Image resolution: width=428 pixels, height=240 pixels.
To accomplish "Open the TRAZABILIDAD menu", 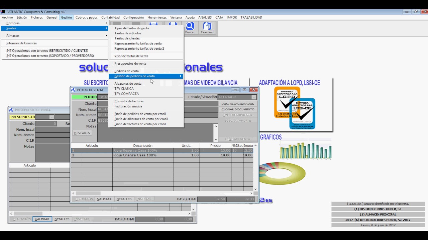I will pyautogui.click(x=251, y=17).
